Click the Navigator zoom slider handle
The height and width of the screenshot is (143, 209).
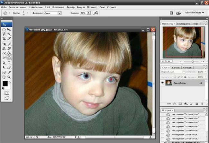193,61
